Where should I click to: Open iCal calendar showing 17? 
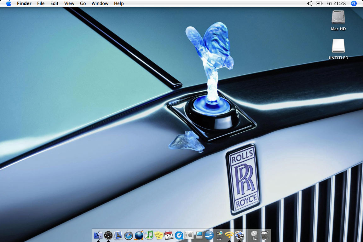169,235
